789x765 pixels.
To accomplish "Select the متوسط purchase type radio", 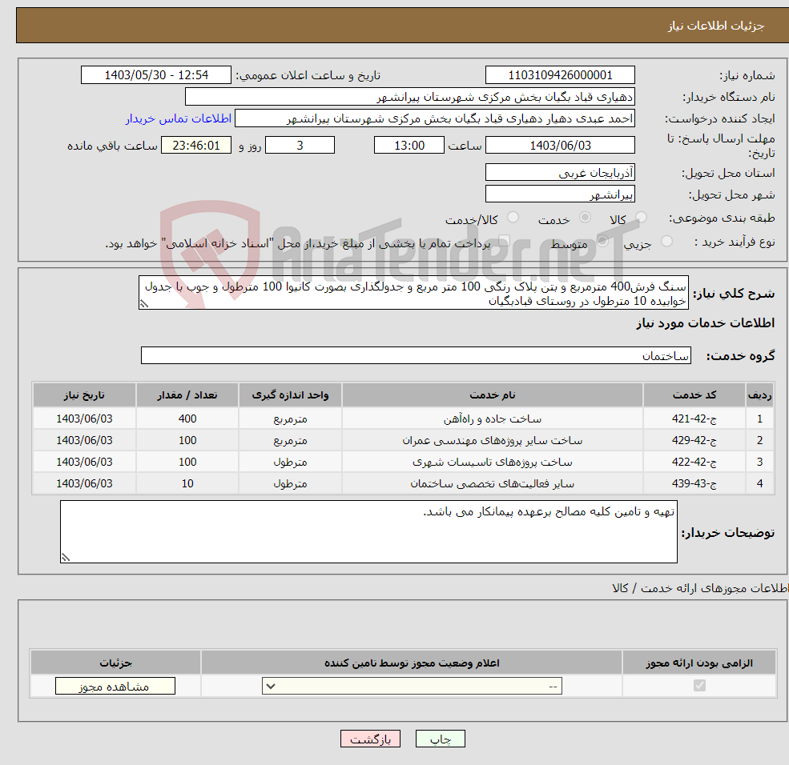I will click(602, 241).
